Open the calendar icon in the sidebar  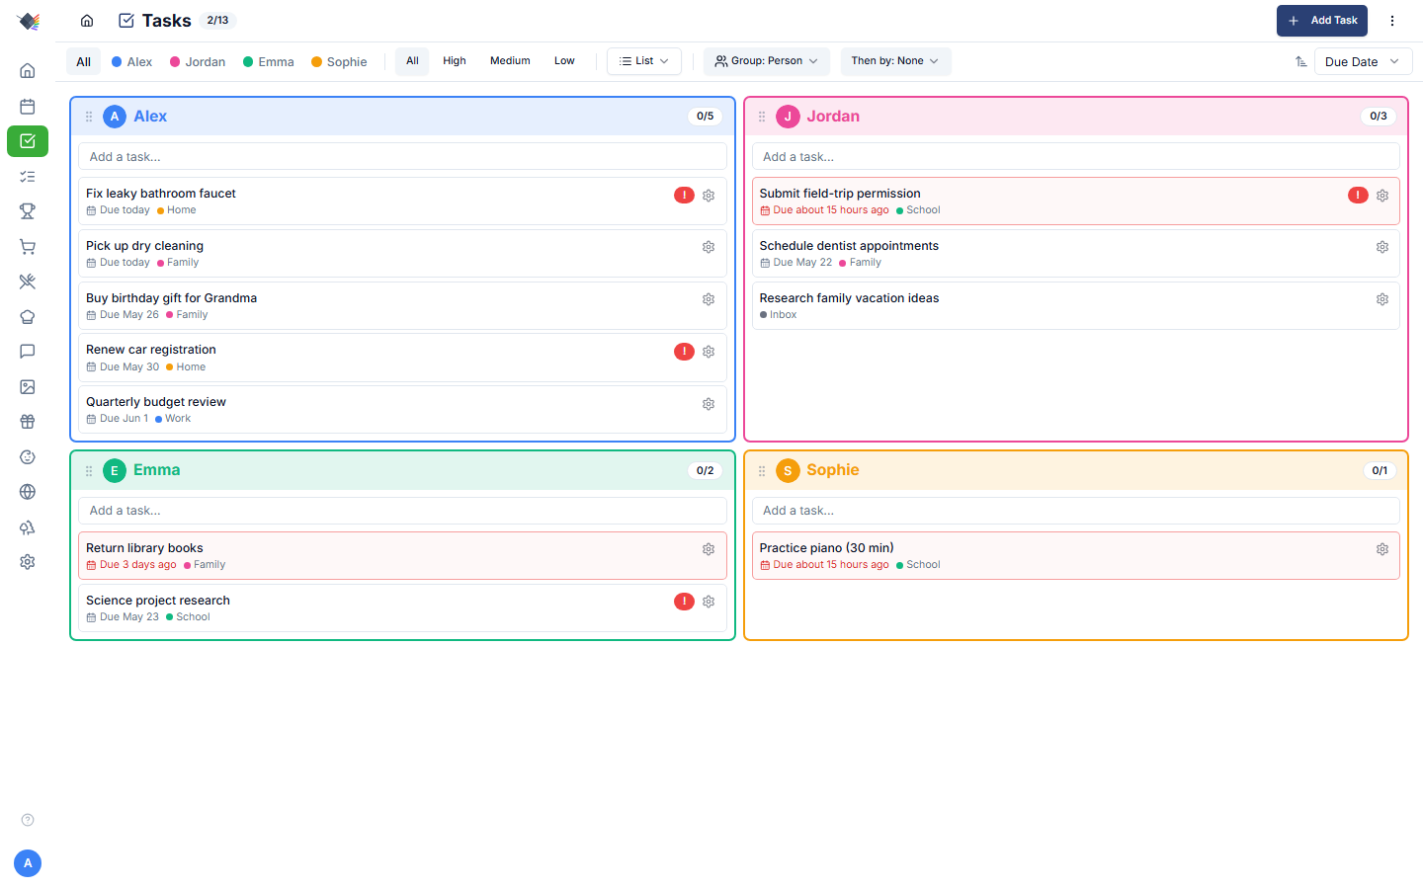(28, 106)
